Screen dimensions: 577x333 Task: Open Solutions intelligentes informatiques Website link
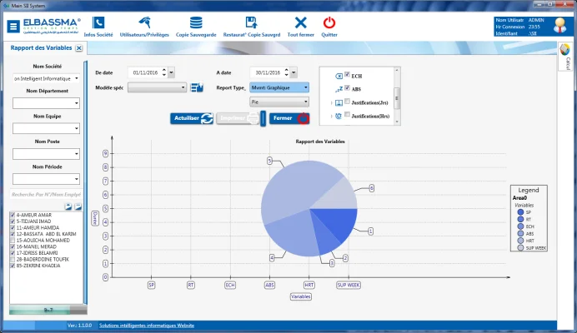(x=147, y=326)
